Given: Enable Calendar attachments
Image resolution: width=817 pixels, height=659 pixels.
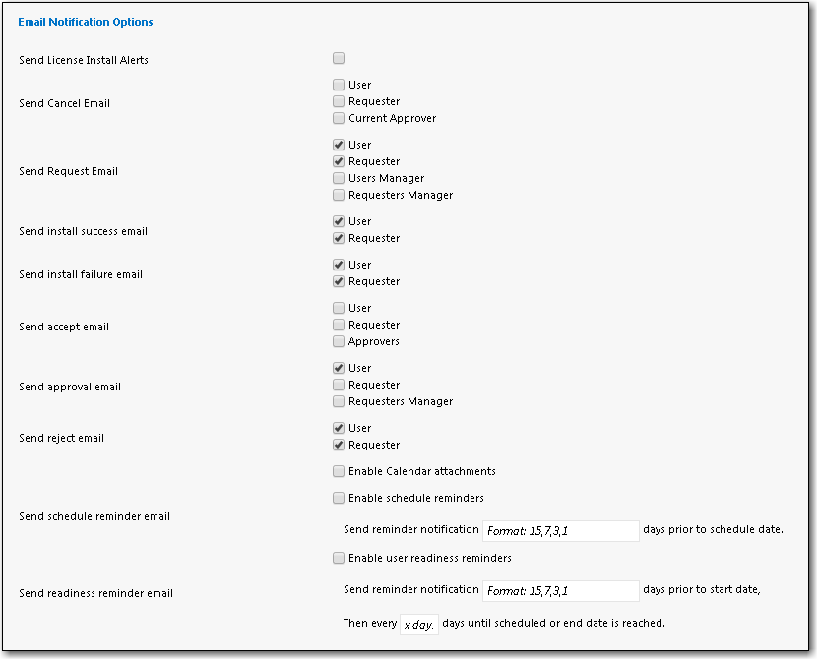Looking at the screenshot, I should [x=339, y=471].
